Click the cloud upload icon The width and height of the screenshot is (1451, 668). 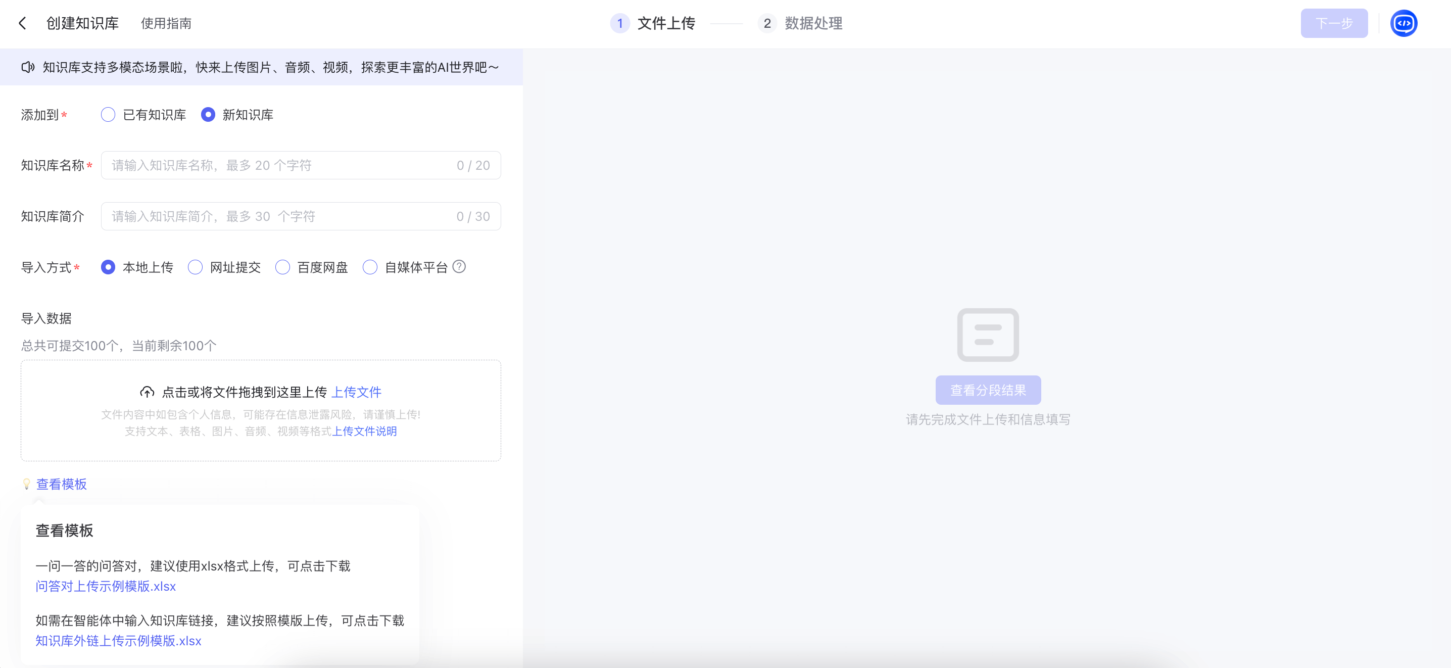(147, 392)
